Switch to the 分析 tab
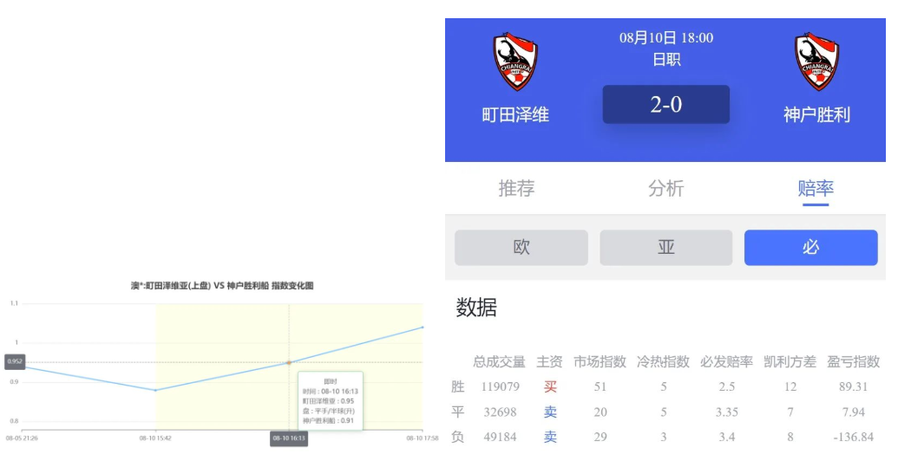898x454 pixels. pyautogui.click(x=665, y=188)
